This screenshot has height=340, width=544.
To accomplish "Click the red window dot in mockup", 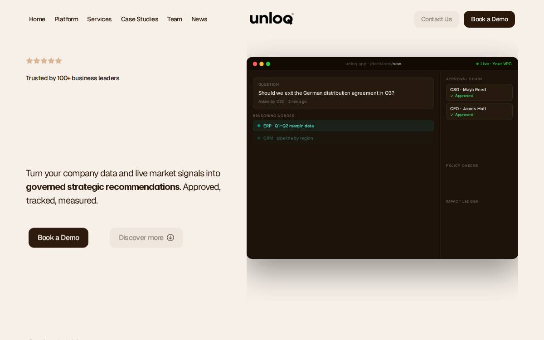I will click(255, 64).
